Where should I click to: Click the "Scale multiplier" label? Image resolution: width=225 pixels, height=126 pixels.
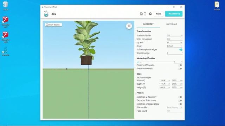click(x=144, y=36)
